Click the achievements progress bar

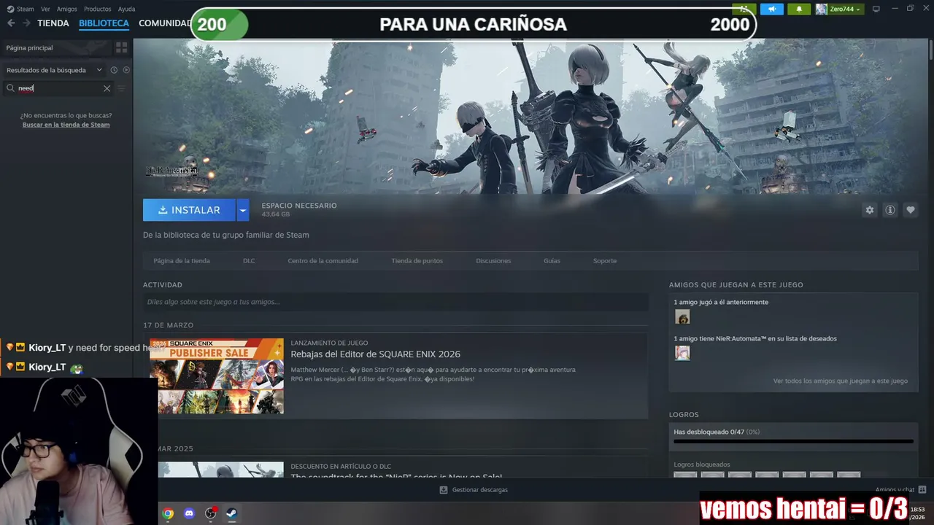(793, 441)
